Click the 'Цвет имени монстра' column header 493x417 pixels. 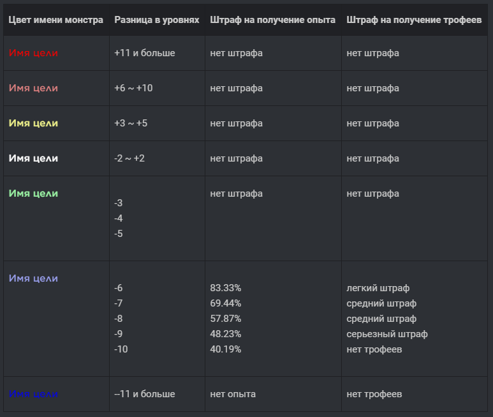click(55, 20)
